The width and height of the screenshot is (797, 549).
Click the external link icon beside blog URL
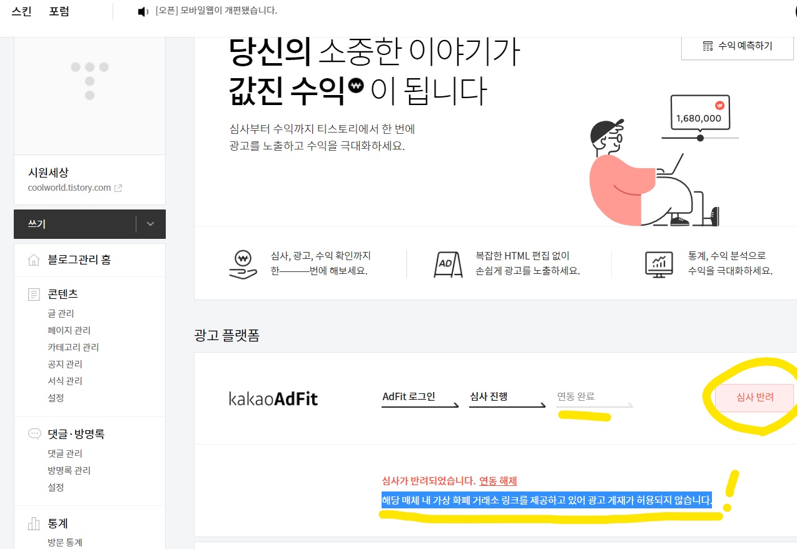pos(118,188)
